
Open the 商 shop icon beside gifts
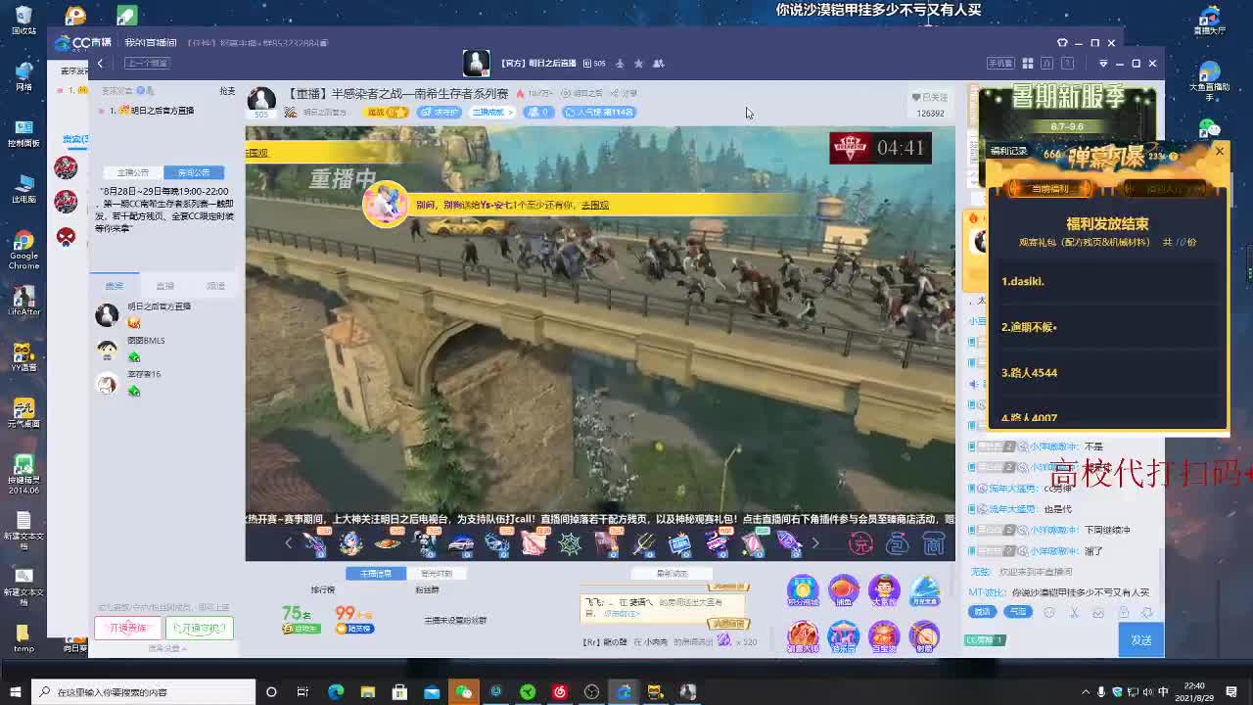(x=933, y=543)
